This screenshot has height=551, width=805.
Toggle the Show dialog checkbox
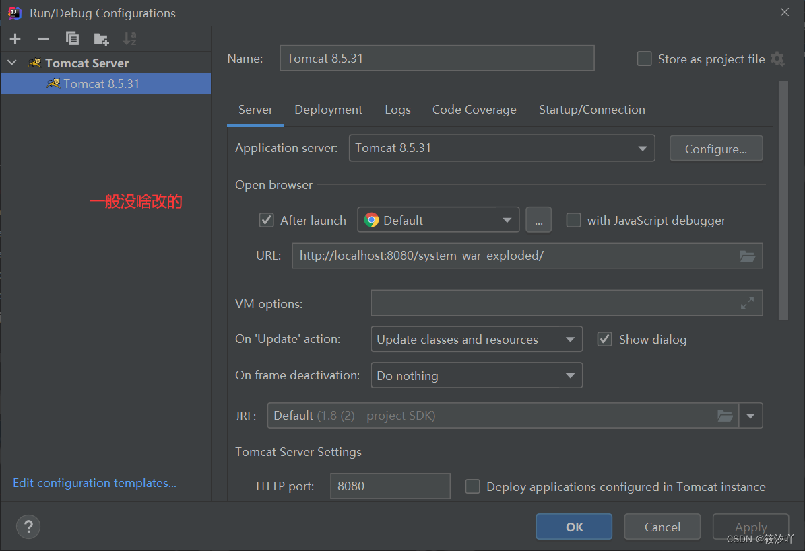coord(604,339)
